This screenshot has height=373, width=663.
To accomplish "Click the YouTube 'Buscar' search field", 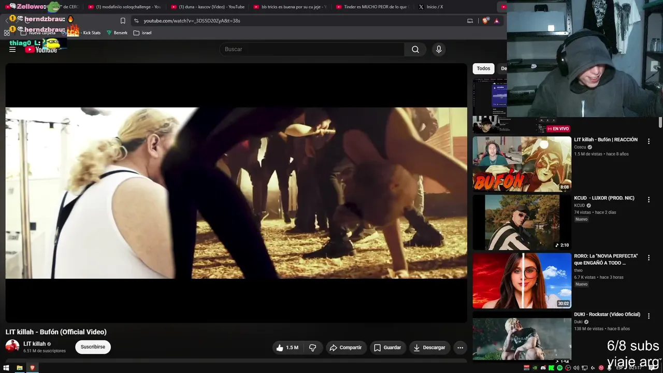I will coord(312,49).
